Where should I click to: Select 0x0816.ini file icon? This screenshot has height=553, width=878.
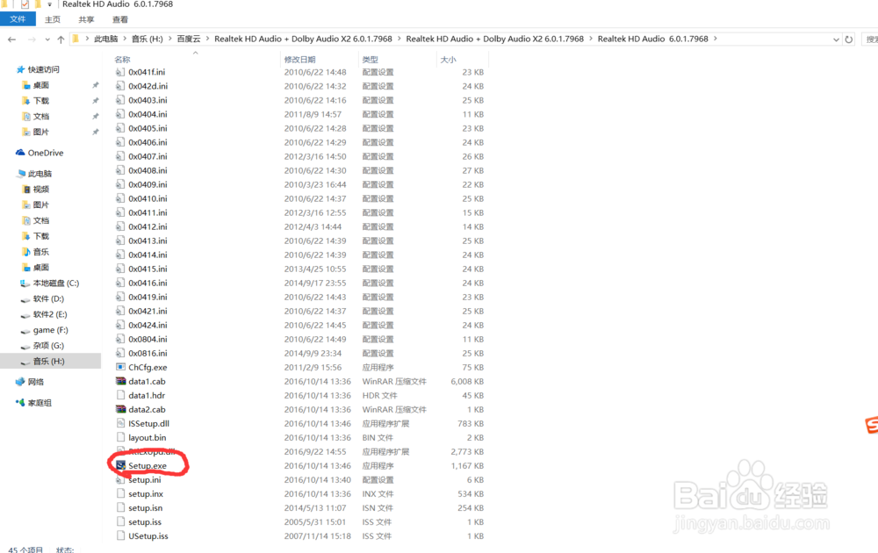120,353
